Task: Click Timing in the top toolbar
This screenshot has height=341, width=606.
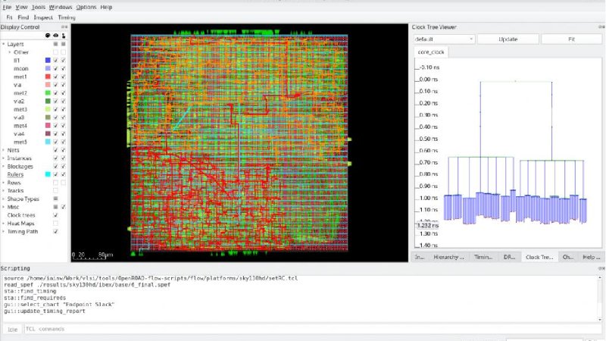Action: click(x=67, y=17)
